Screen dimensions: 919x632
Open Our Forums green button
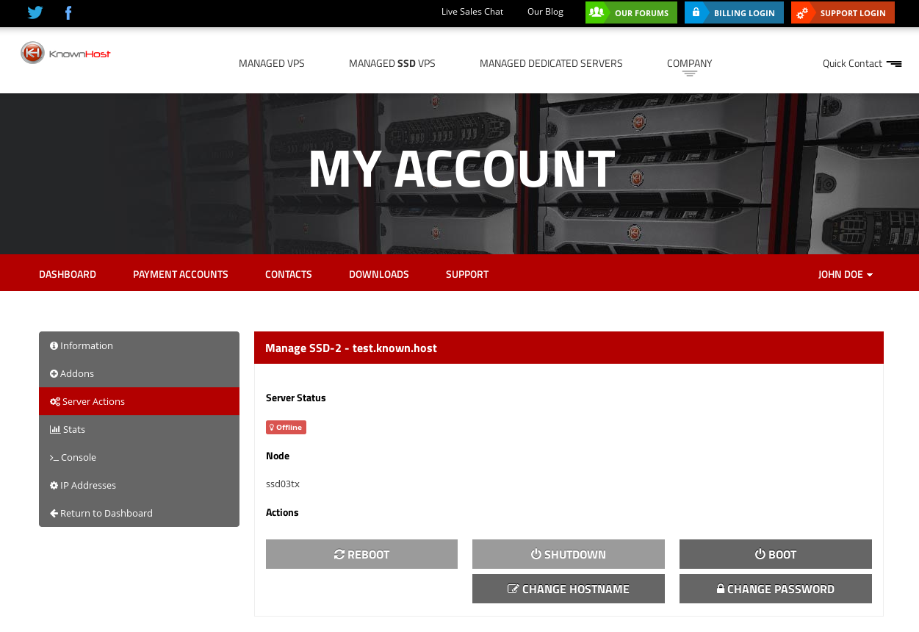pos(631,12)
